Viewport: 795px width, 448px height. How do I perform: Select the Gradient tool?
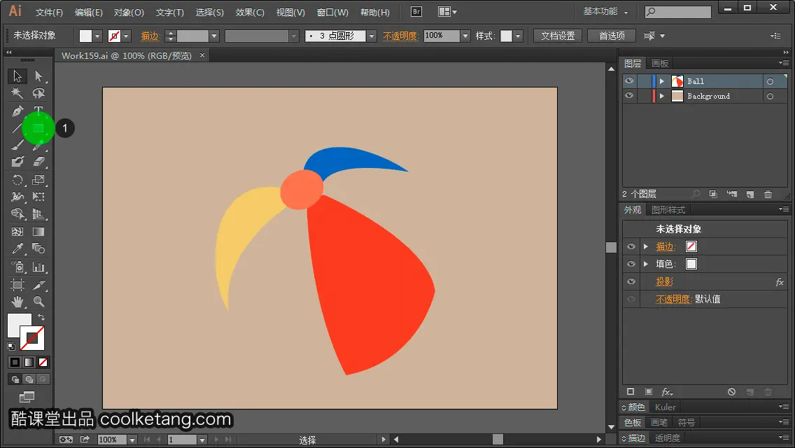coord(38,232)
